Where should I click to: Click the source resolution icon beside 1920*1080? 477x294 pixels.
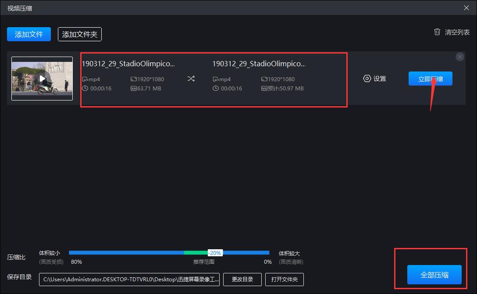(134, 79)
